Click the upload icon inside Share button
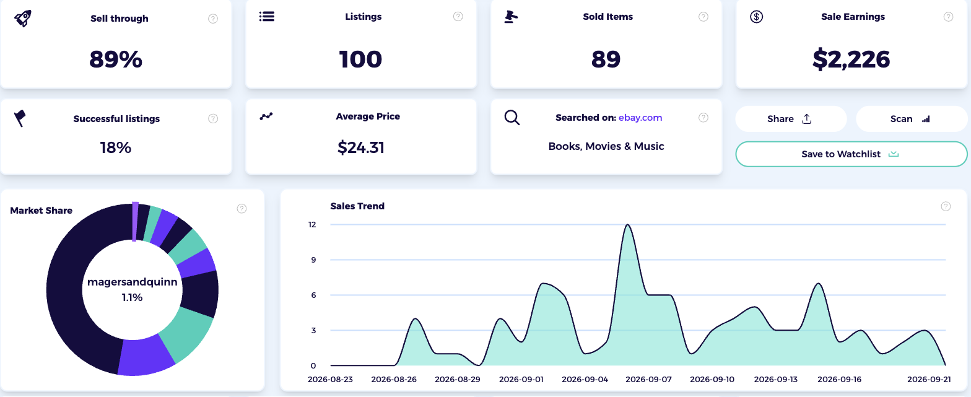Image resolution: width=971 pixels, height=397 pixels. click(806, 119)
